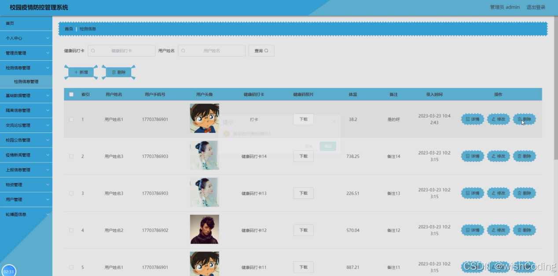The height and width of the screenshot is (276, 558).
Task: Expand the 上报信息管理 sidebar chevron
Action: click(x=48, y=170)
